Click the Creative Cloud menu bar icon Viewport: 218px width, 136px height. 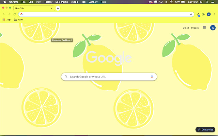coord(151,2)
